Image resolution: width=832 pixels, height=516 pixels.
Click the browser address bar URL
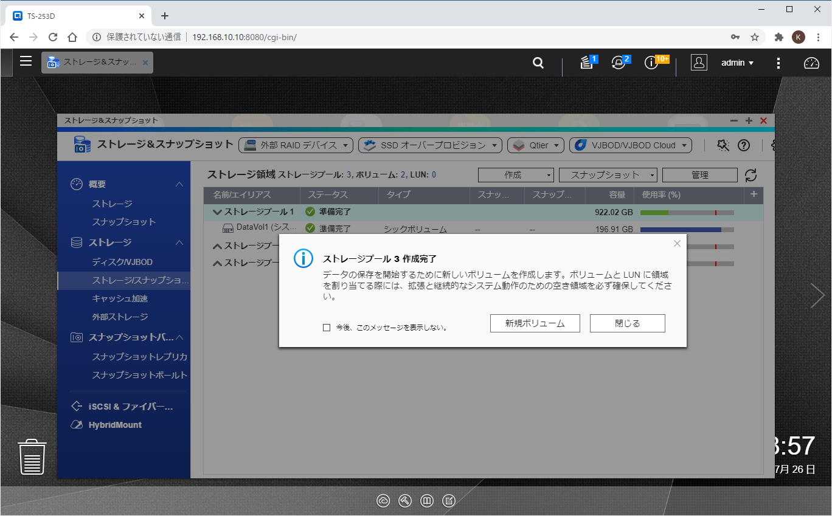[x=244, y=37]
